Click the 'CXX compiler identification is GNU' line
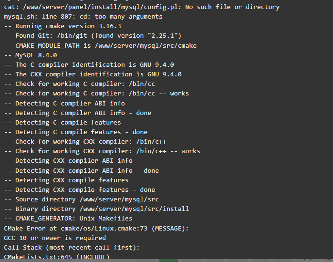Viewport: 333px width, 262px height. pos(93,74)
